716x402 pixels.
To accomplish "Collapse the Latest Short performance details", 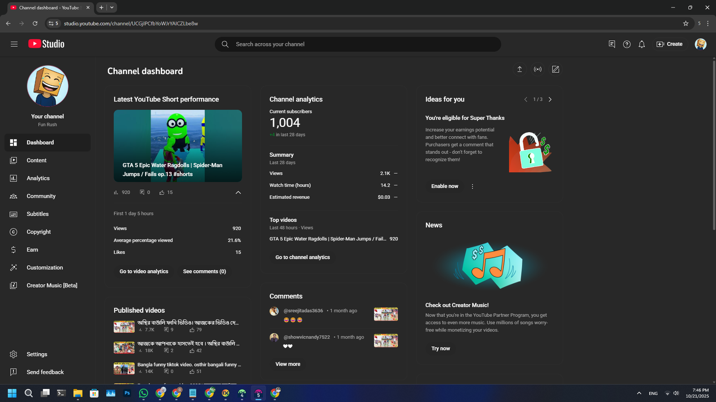I will point(238,193).
